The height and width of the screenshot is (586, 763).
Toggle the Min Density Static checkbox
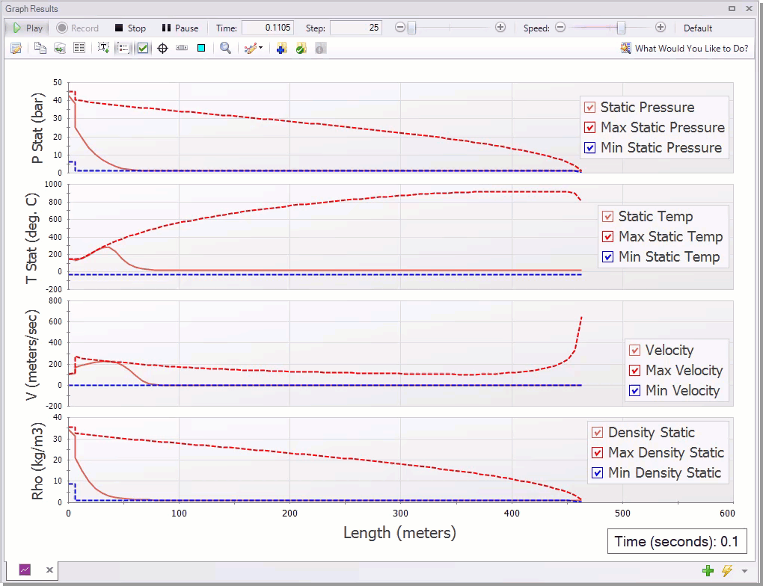pyautogui.click(x=599, y=472)
